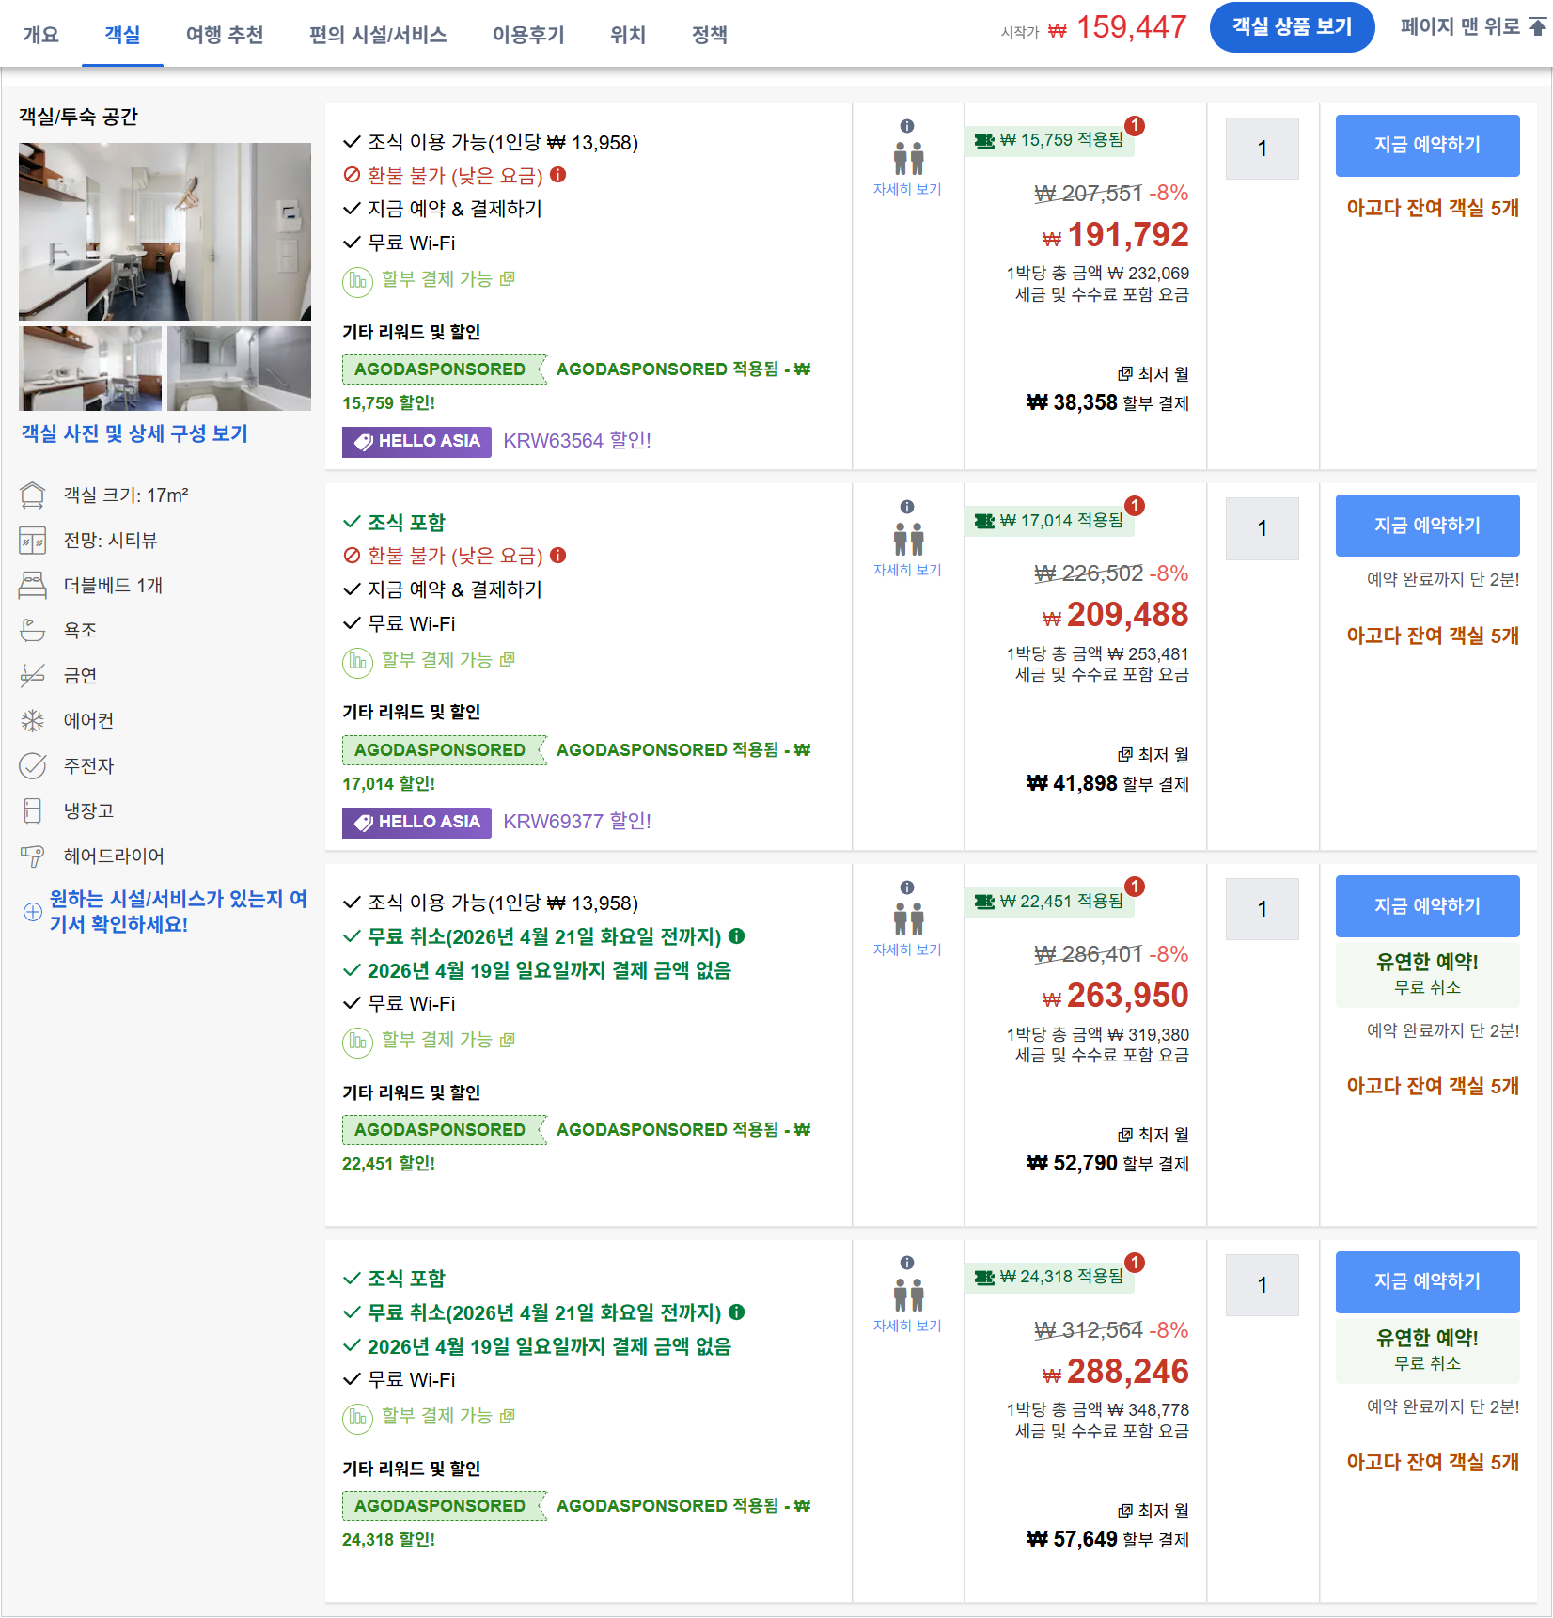Click 자세히 보기 occupancy for ₩263,950 offer

pyautogui.click(x=907, y=950)
